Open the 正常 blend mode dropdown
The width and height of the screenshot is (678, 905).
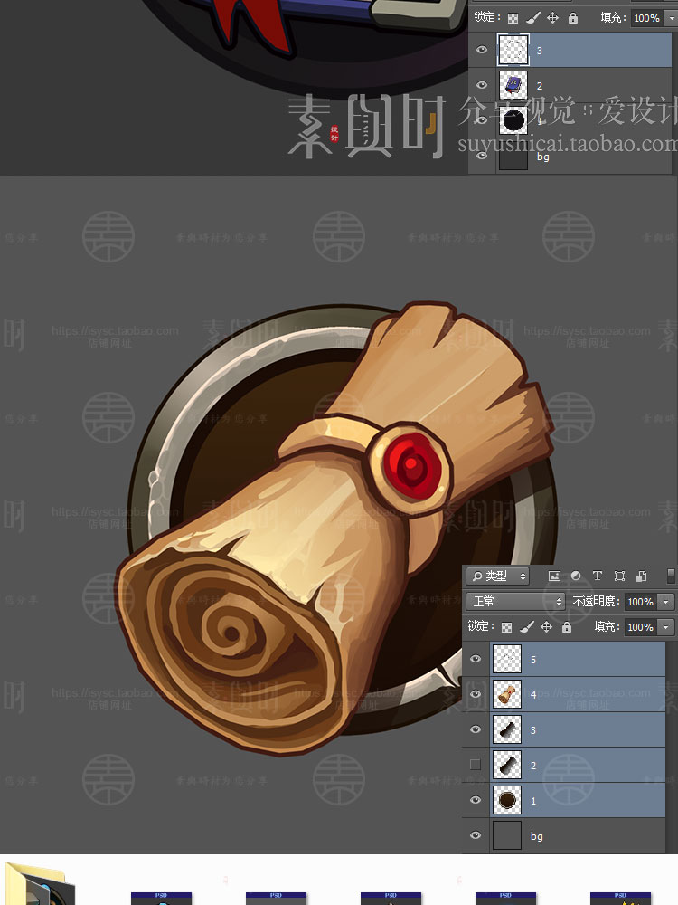(x=515, y=602)
